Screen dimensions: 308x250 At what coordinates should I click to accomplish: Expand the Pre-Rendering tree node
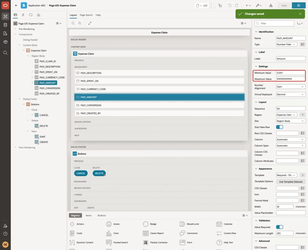pyautogui.click(x=15, y=29)
